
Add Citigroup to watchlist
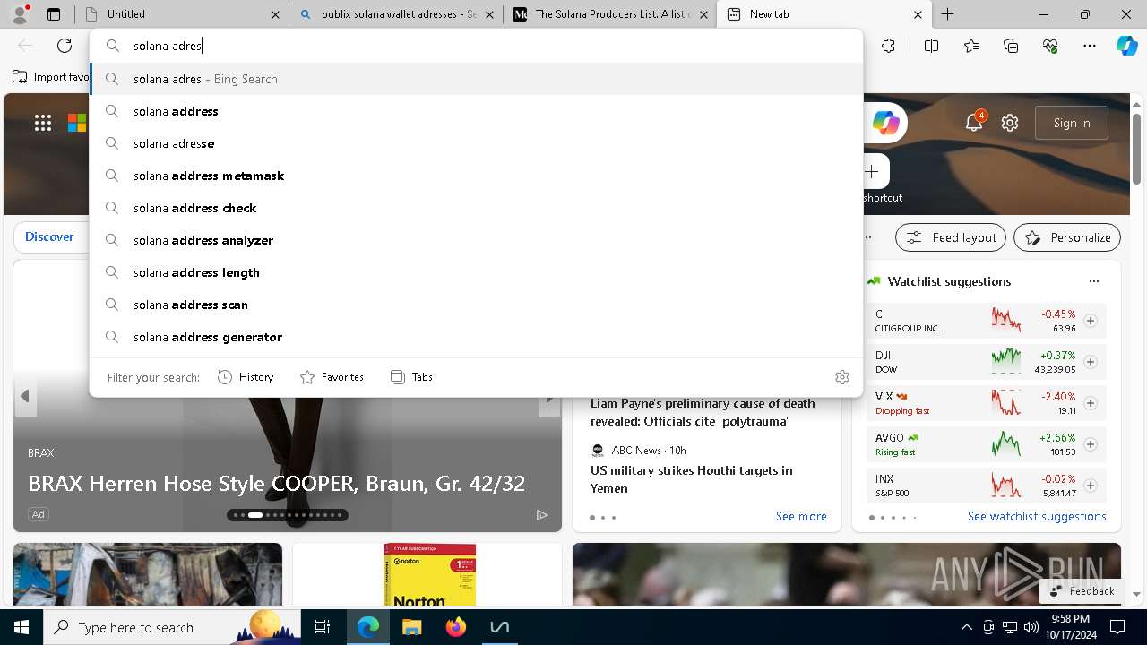click(x=1090, y=321)
